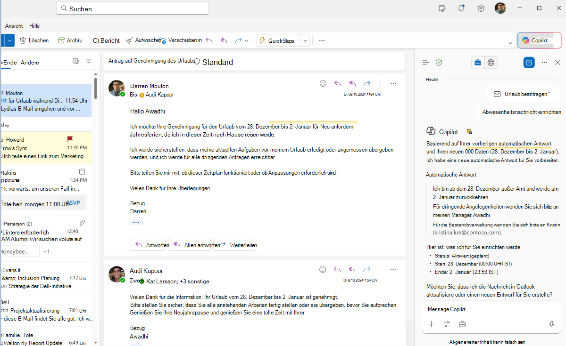Expand the toolbar forward options chevron
This screenshot has height=346, width=566.
coord(247,41)
